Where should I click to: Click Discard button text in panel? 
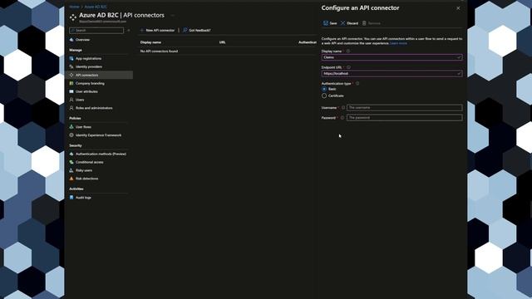coord(352,23)
